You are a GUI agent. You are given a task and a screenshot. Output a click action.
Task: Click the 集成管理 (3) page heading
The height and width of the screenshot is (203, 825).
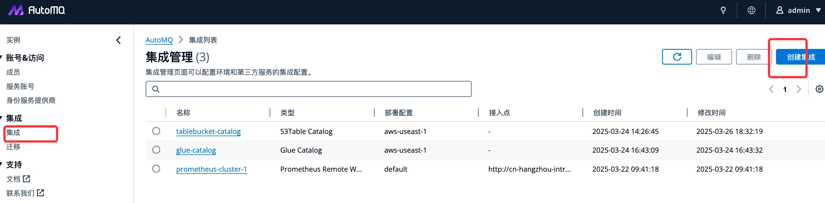coord(177,57)
